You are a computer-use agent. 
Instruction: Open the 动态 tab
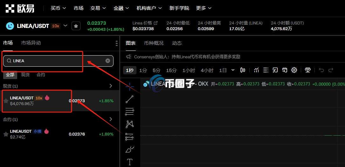click(x=177, y=43)
